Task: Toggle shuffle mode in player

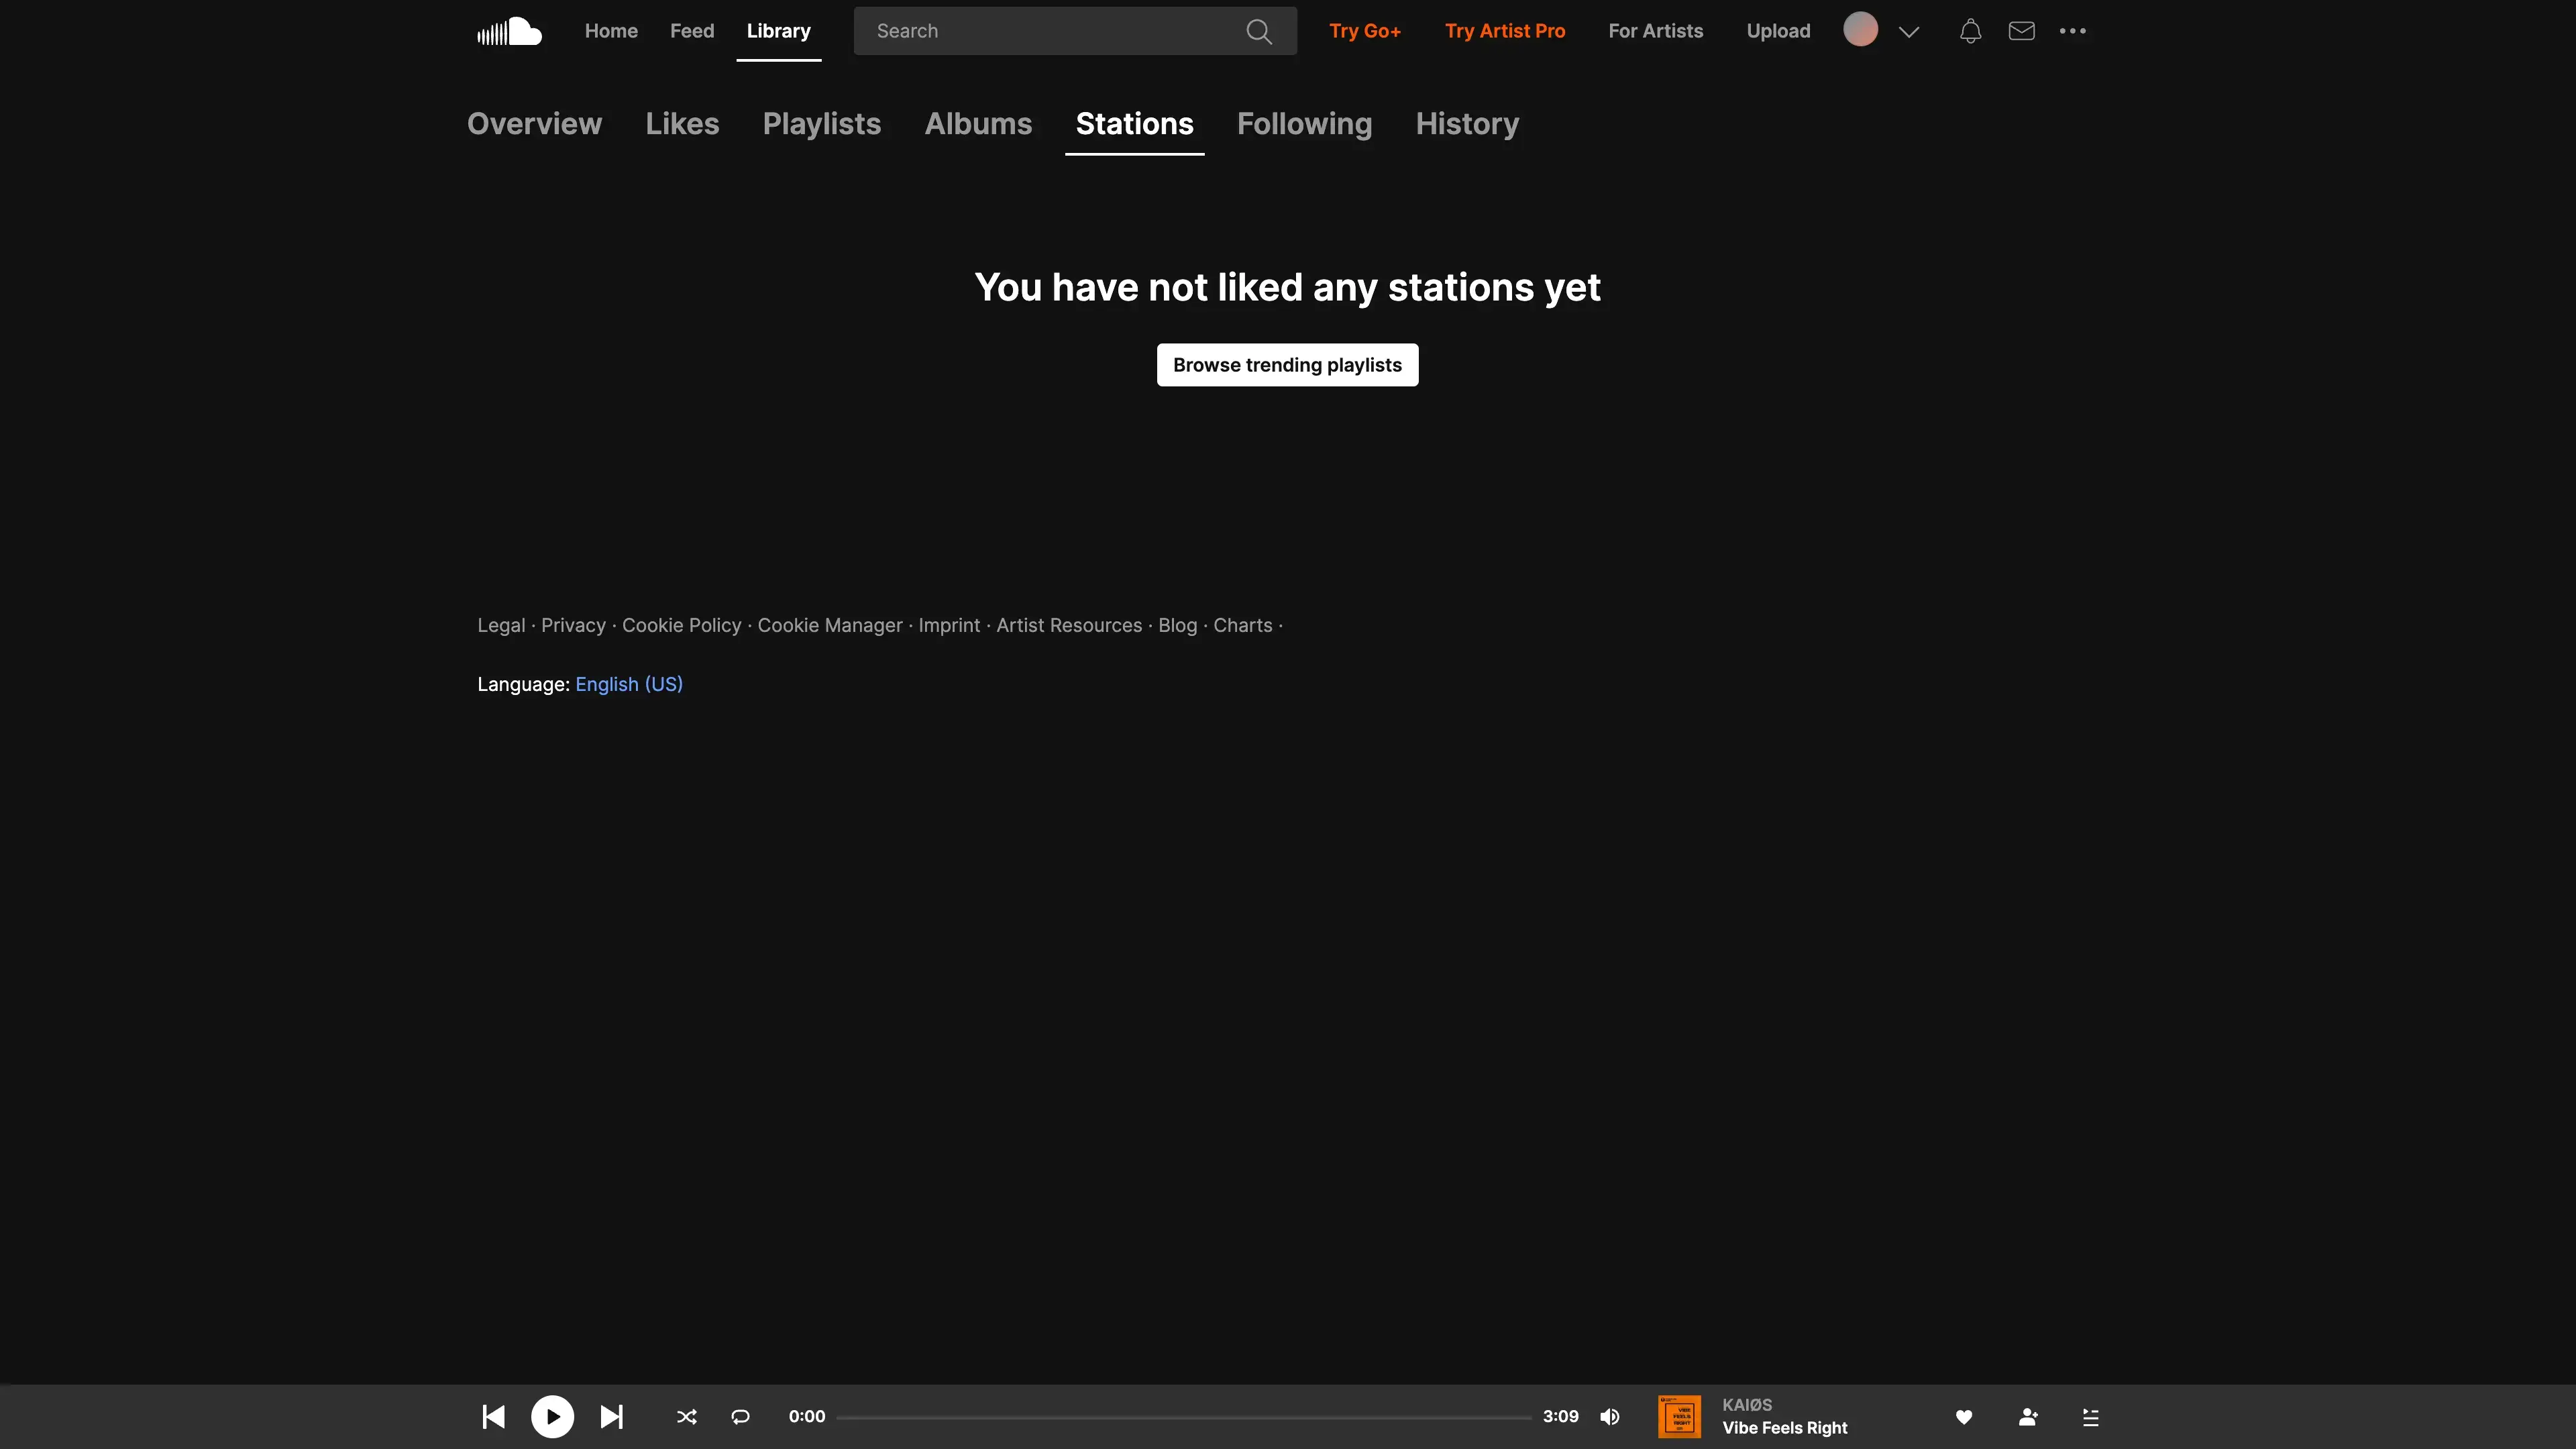Action: [687, 1416]
